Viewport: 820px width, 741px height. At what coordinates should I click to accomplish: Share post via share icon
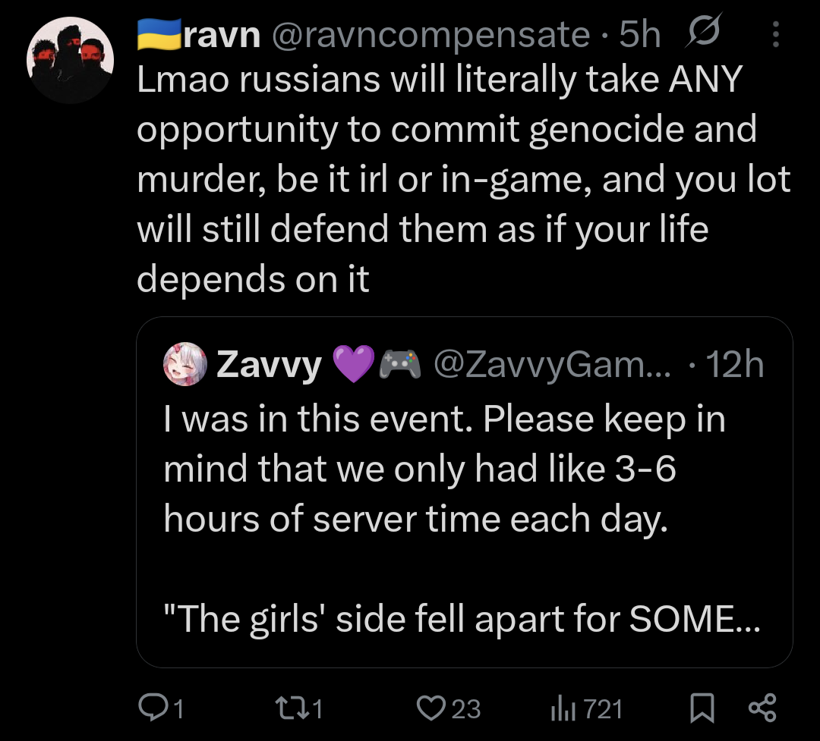pos(762,708)
